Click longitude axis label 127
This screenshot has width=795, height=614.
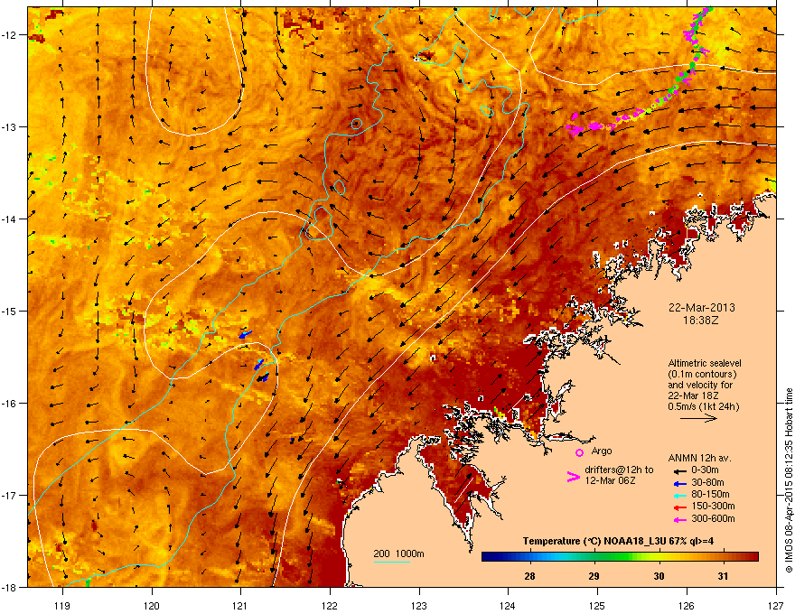click(776, 606)
